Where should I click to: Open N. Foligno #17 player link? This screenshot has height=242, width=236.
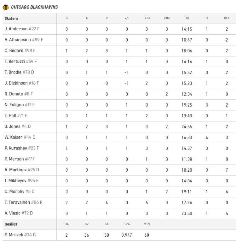(x=20, y=105)
